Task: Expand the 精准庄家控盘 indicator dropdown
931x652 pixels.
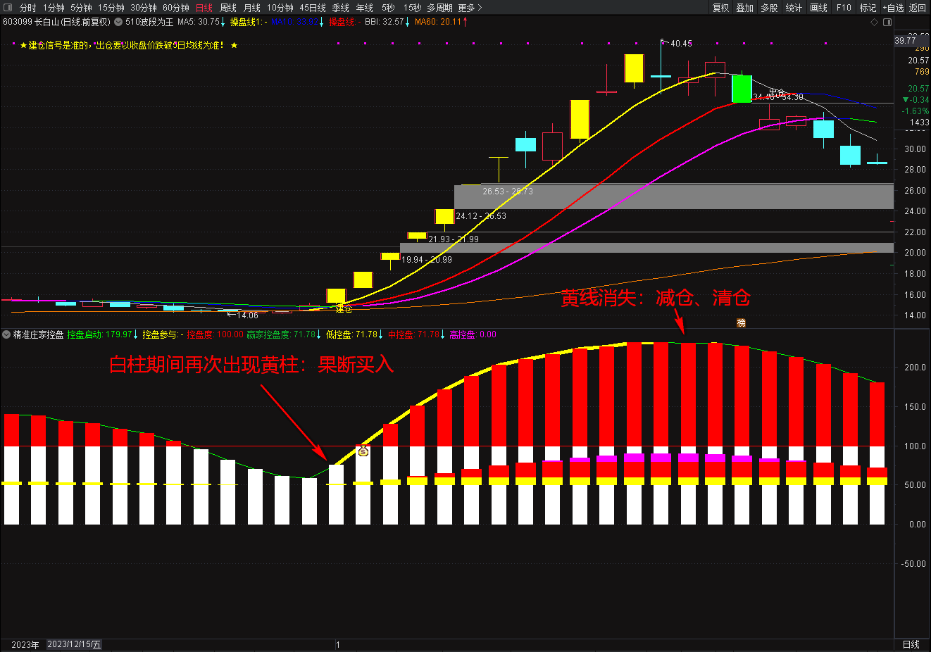Action: (x=6, y=334)
